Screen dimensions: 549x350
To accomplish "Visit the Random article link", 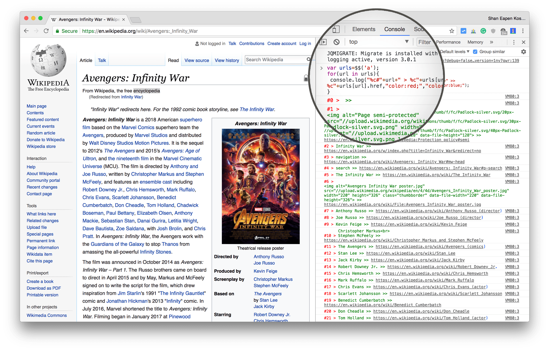I will pos(41,133).
